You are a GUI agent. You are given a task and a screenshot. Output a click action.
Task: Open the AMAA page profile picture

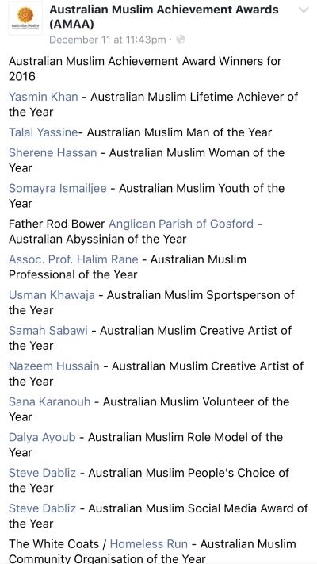point(25,18)
